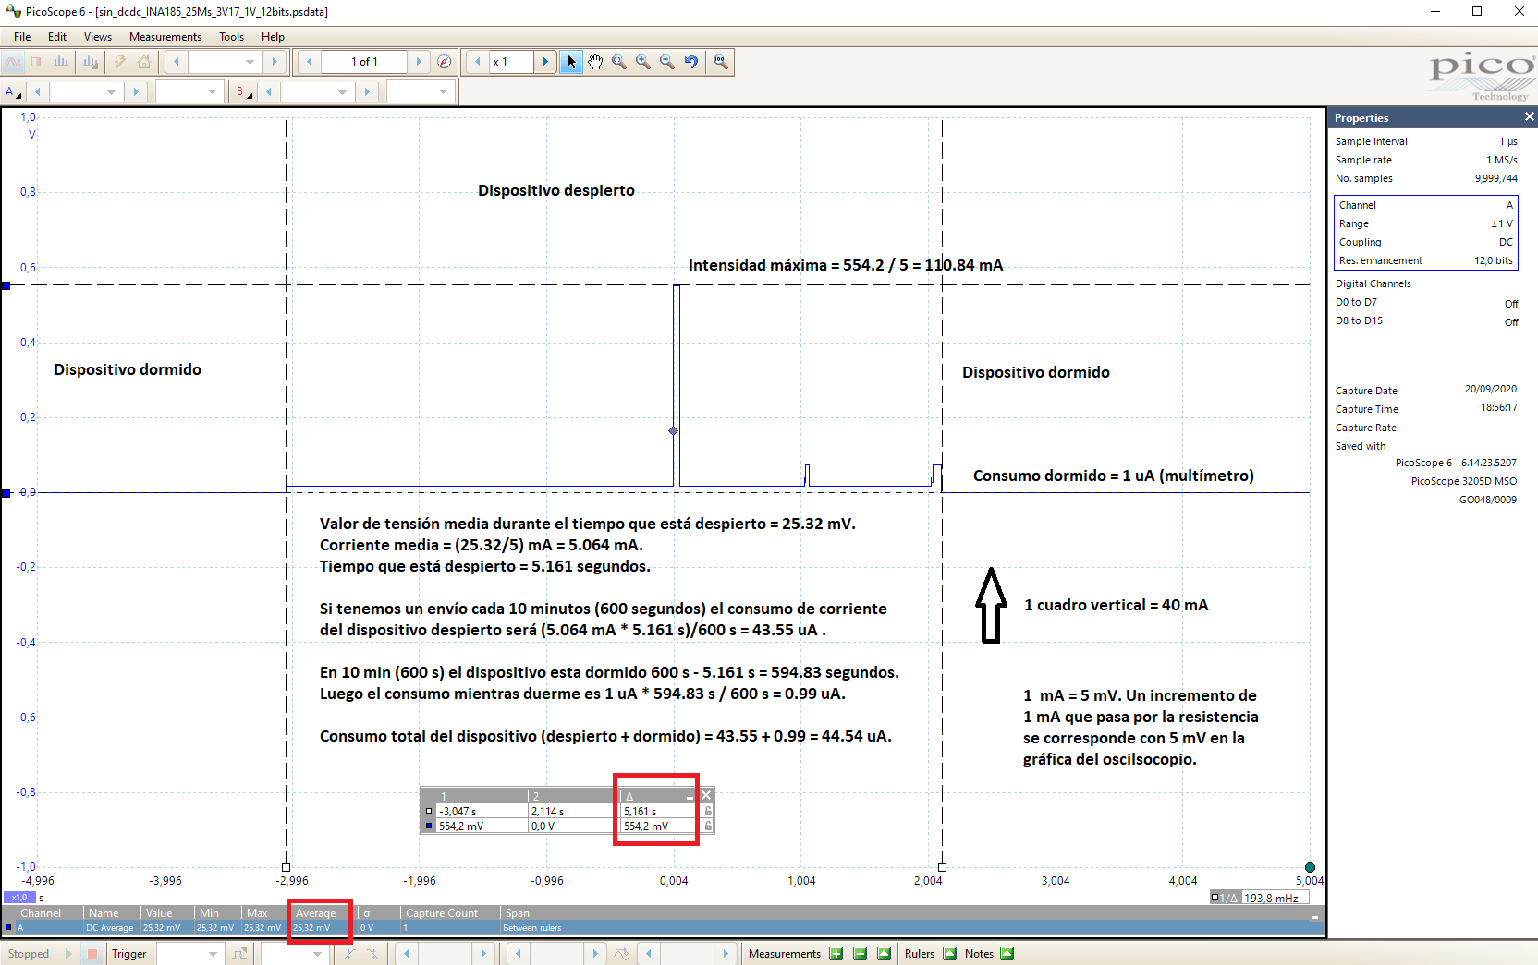Select the Hand pan tool

point(595,62)
